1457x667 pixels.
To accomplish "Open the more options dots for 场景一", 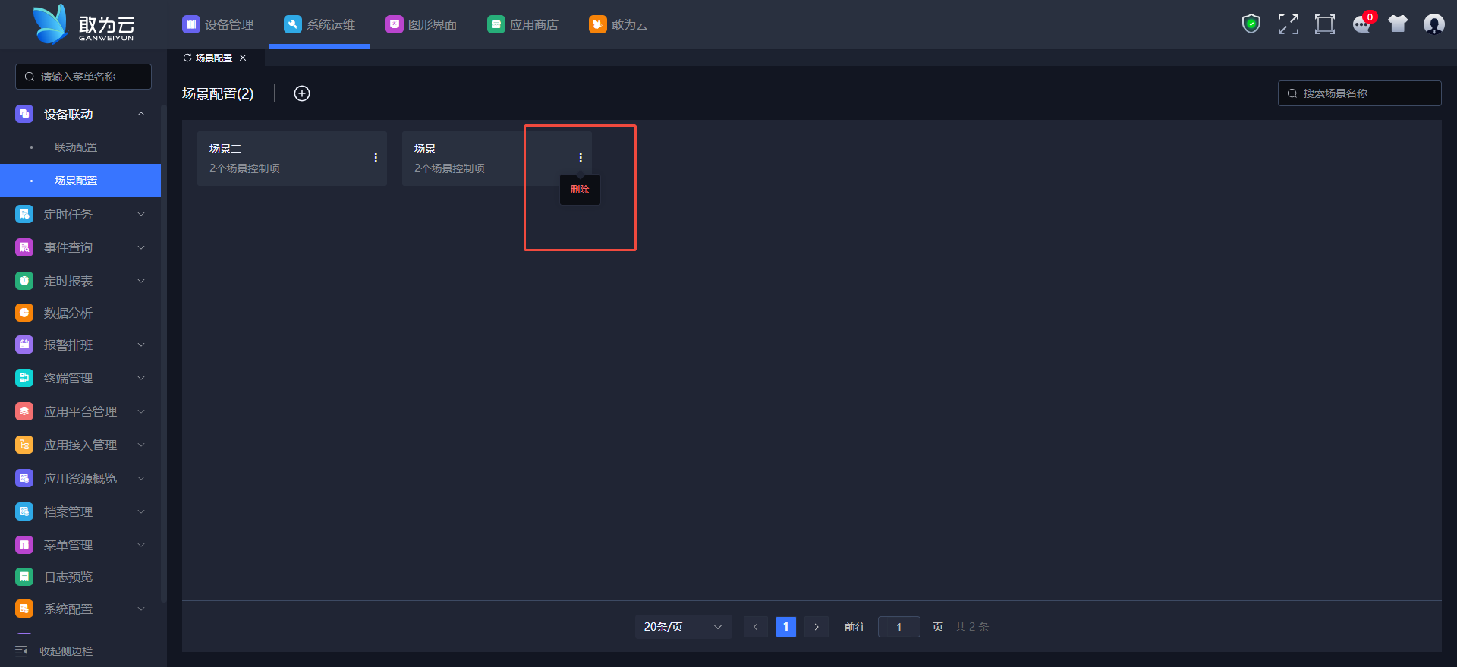I will click(581, 158).
